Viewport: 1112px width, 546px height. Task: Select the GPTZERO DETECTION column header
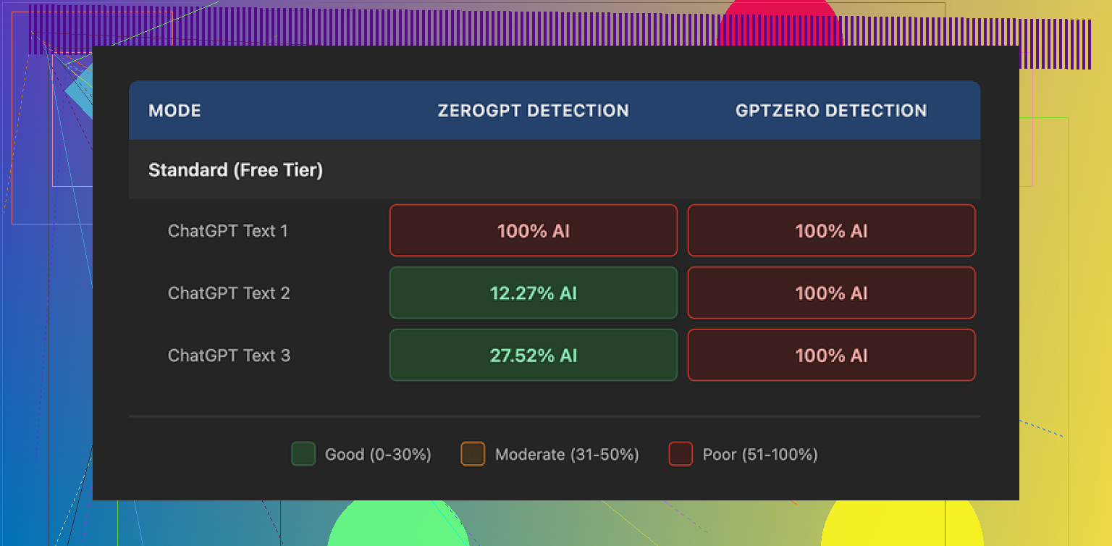tap(831, 111)
